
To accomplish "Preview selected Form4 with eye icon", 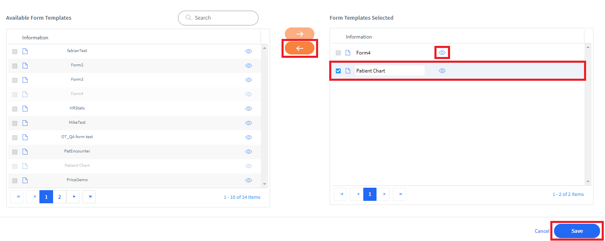I will click(x=442, y=53).
